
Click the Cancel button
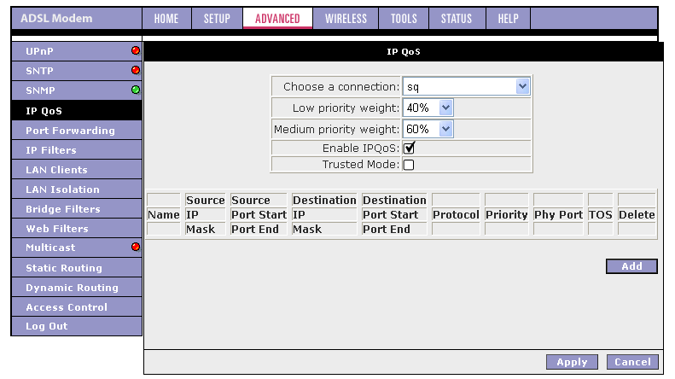point(632,362)
